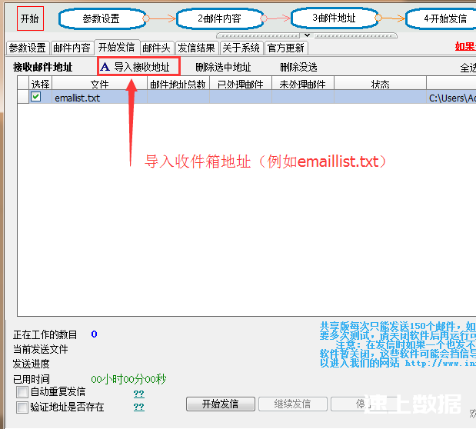Click the 状态 column header
The image size is (476, 429).
[380, 84]
